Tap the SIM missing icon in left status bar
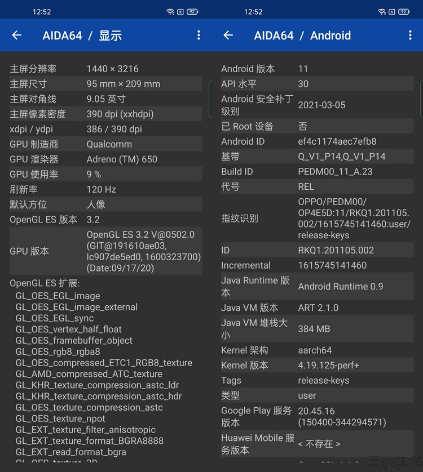423x472 pixels. [x=180, y=12]
